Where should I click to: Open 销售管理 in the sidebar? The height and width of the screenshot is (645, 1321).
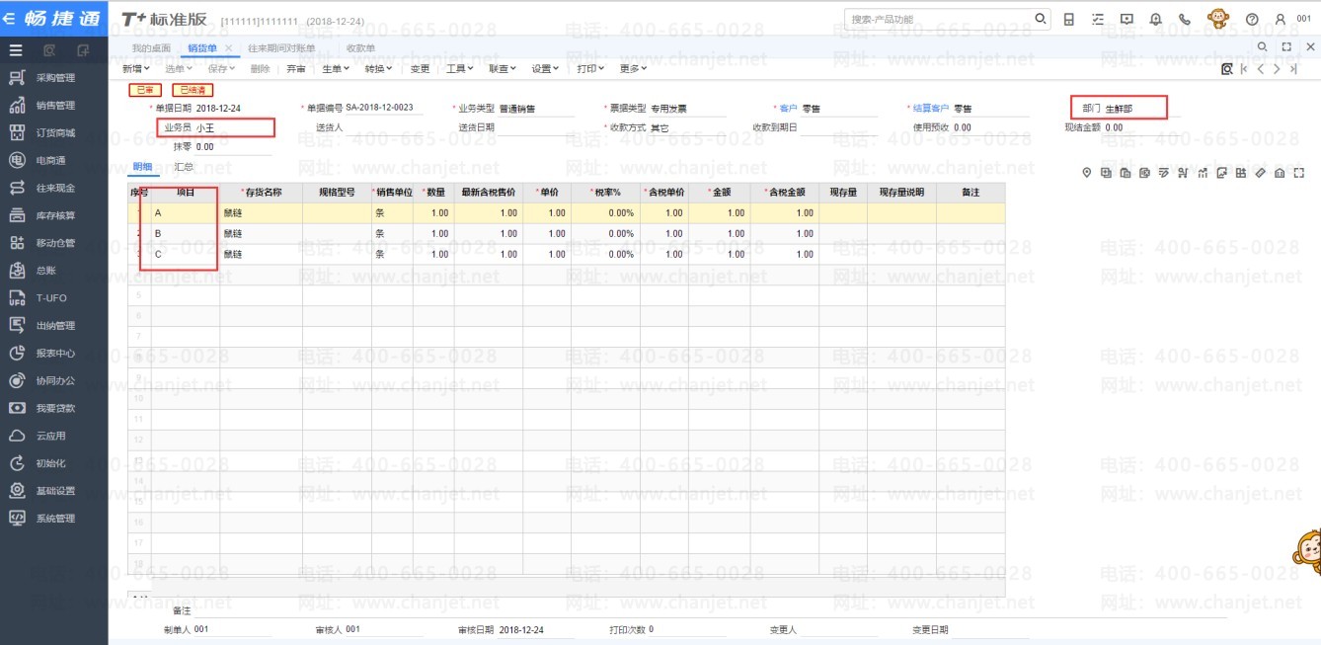click(55, 106)
